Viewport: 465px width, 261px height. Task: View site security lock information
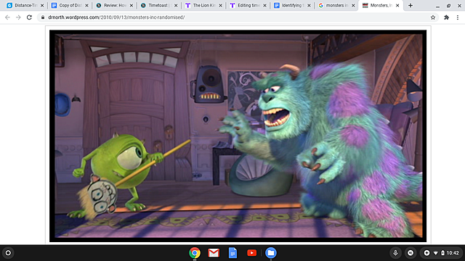(x=43, y=17)
